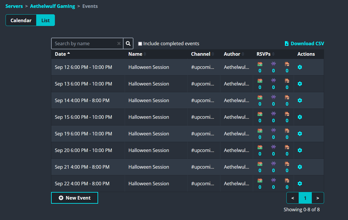Open gear settings for Sep 22 event
The image size is (348, 220).
(300, 184)
